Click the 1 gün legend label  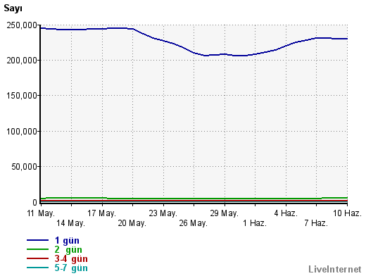tap(67, 241)
